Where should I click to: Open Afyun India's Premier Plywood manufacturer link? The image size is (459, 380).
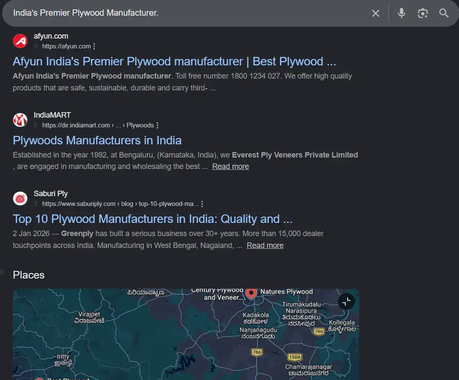pos(174,62)
